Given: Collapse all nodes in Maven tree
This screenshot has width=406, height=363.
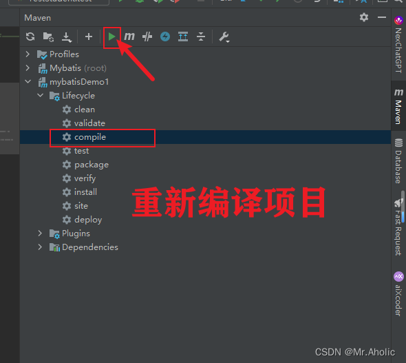Looking at the screenshot, I should [x=201, y=37].
